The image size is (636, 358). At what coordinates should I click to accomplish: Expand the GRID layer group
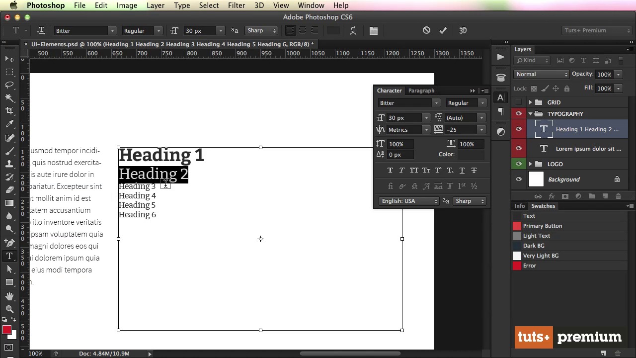click(530, 102)
